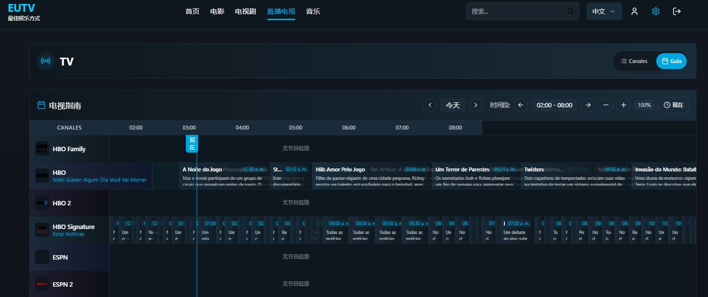Open settings via gear icon
This screenshot has width=708, height=297.
656,11
